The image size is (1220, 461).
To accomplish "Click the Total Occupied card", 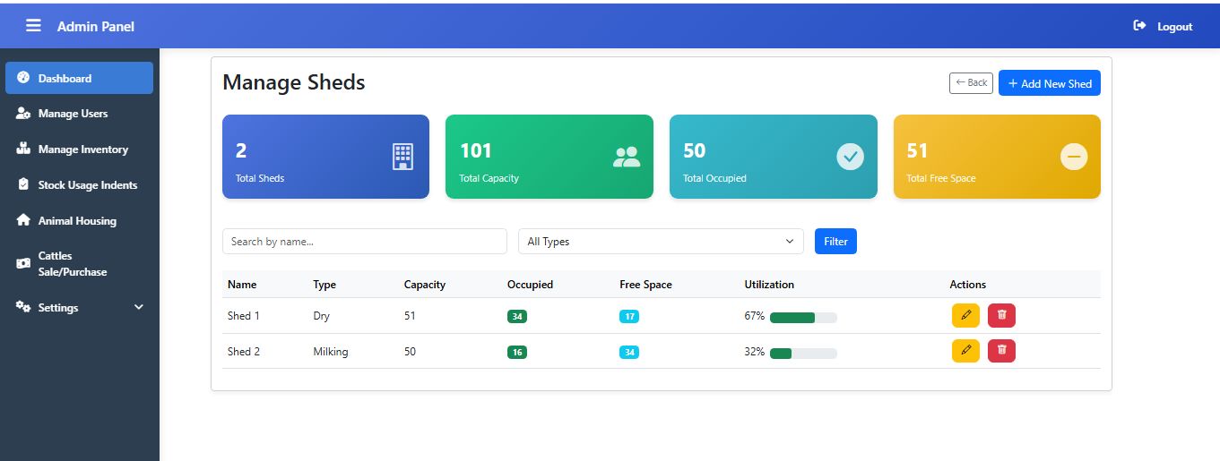I will 774,157.
